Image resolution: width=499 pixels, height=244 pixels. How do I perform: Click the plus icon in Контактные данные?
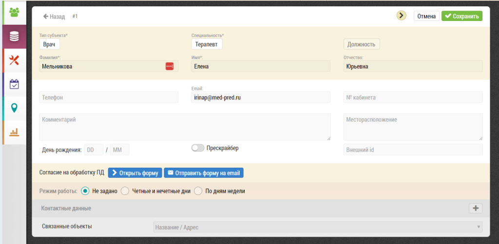476,209
